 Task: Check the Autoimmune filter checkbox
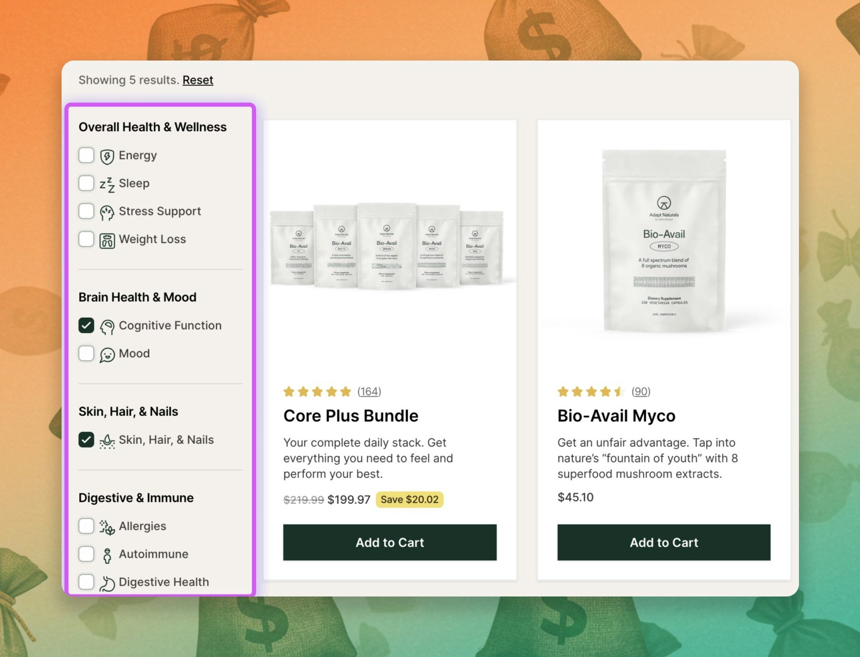(x=86, y=554)
